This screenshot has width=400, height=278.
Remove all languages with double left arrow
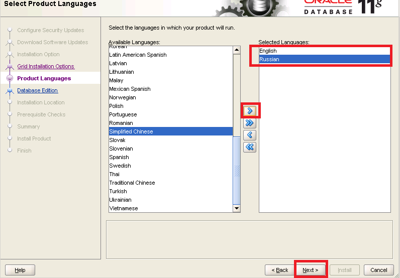pyautogui.click(x=250, y=147)
